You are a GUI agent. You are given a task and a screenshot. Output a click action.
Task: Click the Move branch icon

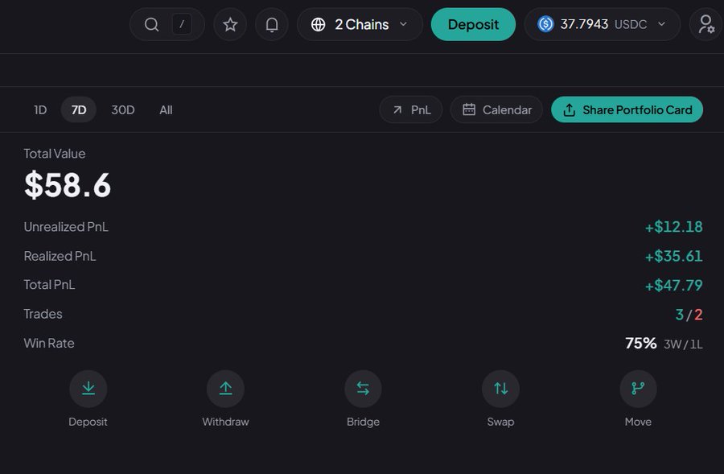tap(638, 389)
